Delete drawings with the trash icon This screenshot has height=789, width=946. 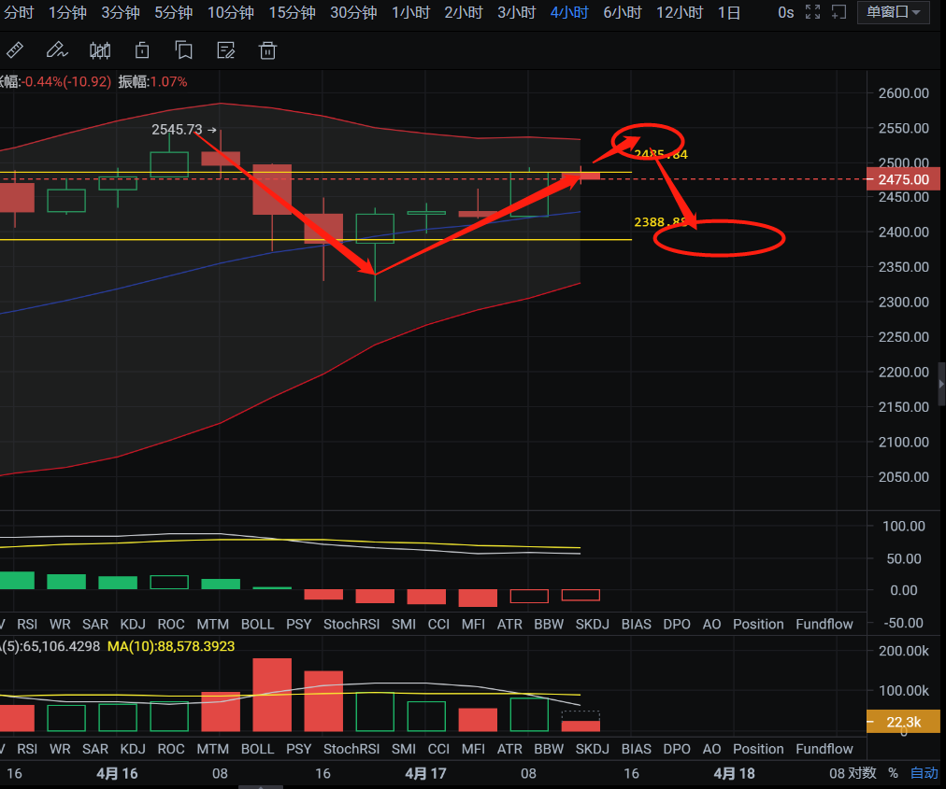pyautogui.click(x=267, y=50)
